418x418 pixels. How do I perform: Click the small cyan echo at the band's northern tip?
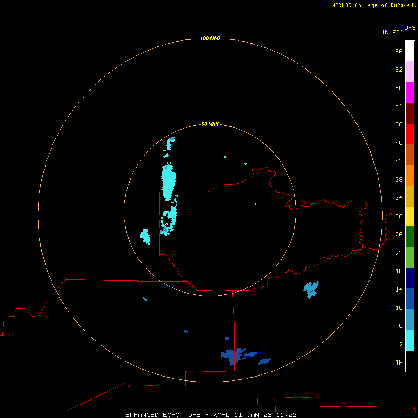[x=170, y=143]
